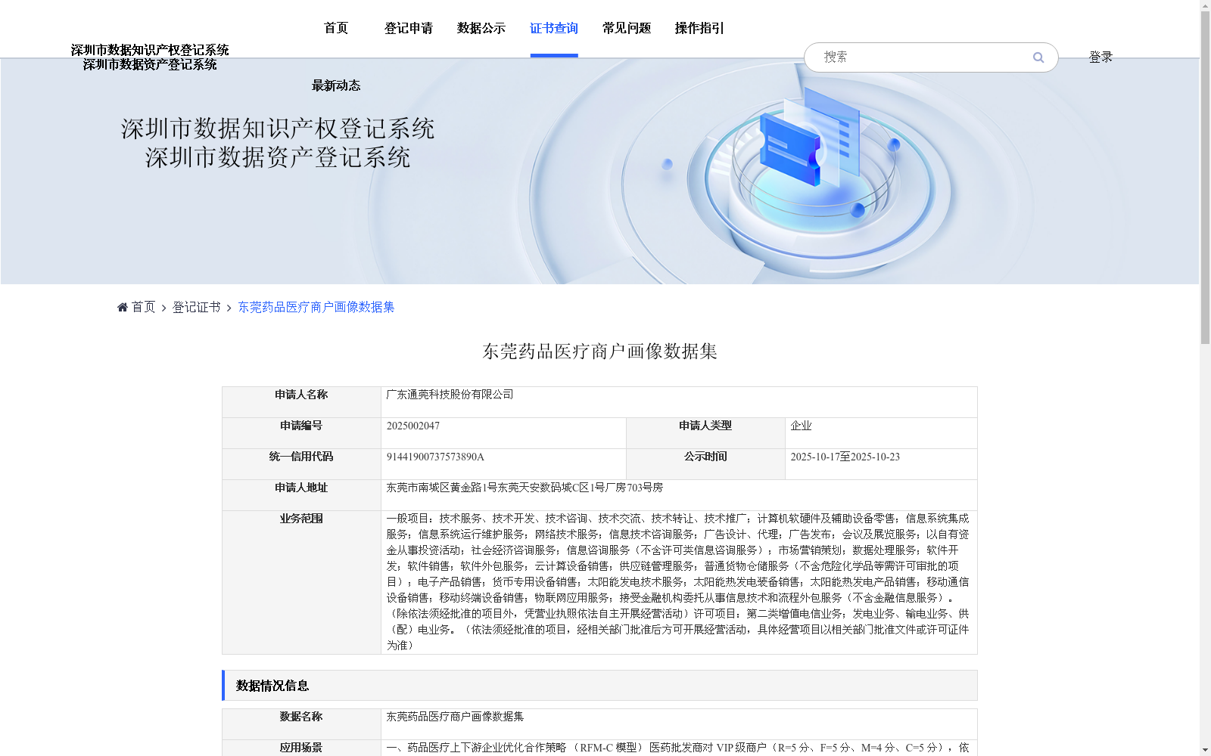Click the 申请人地址 label cell

[x=301, y=495]
